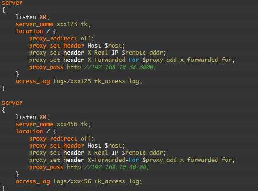Click the 'server_name xxx123.tk;' line

[53, 24]
